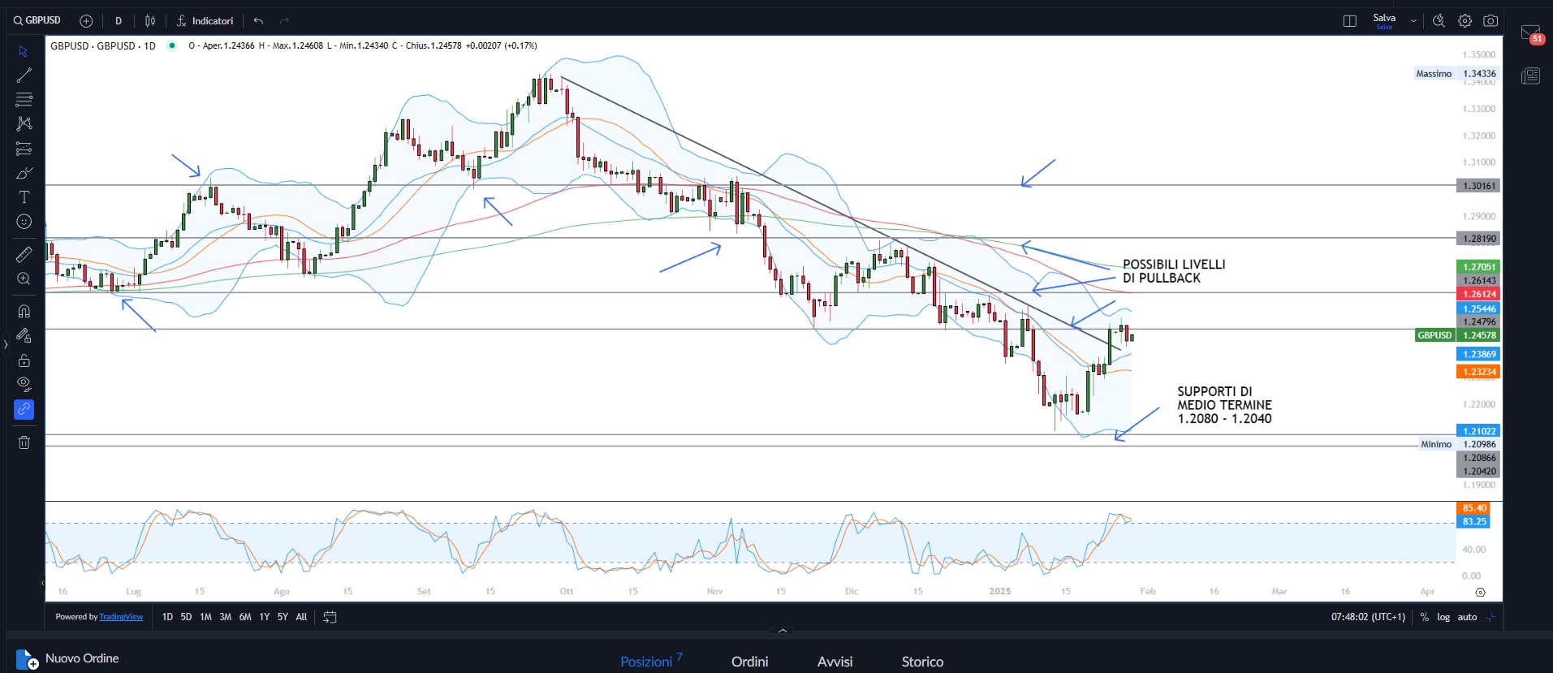Screen dimensions: 1553x673
Task: Open the candlestick chart type menu
Action: (150, 21)
